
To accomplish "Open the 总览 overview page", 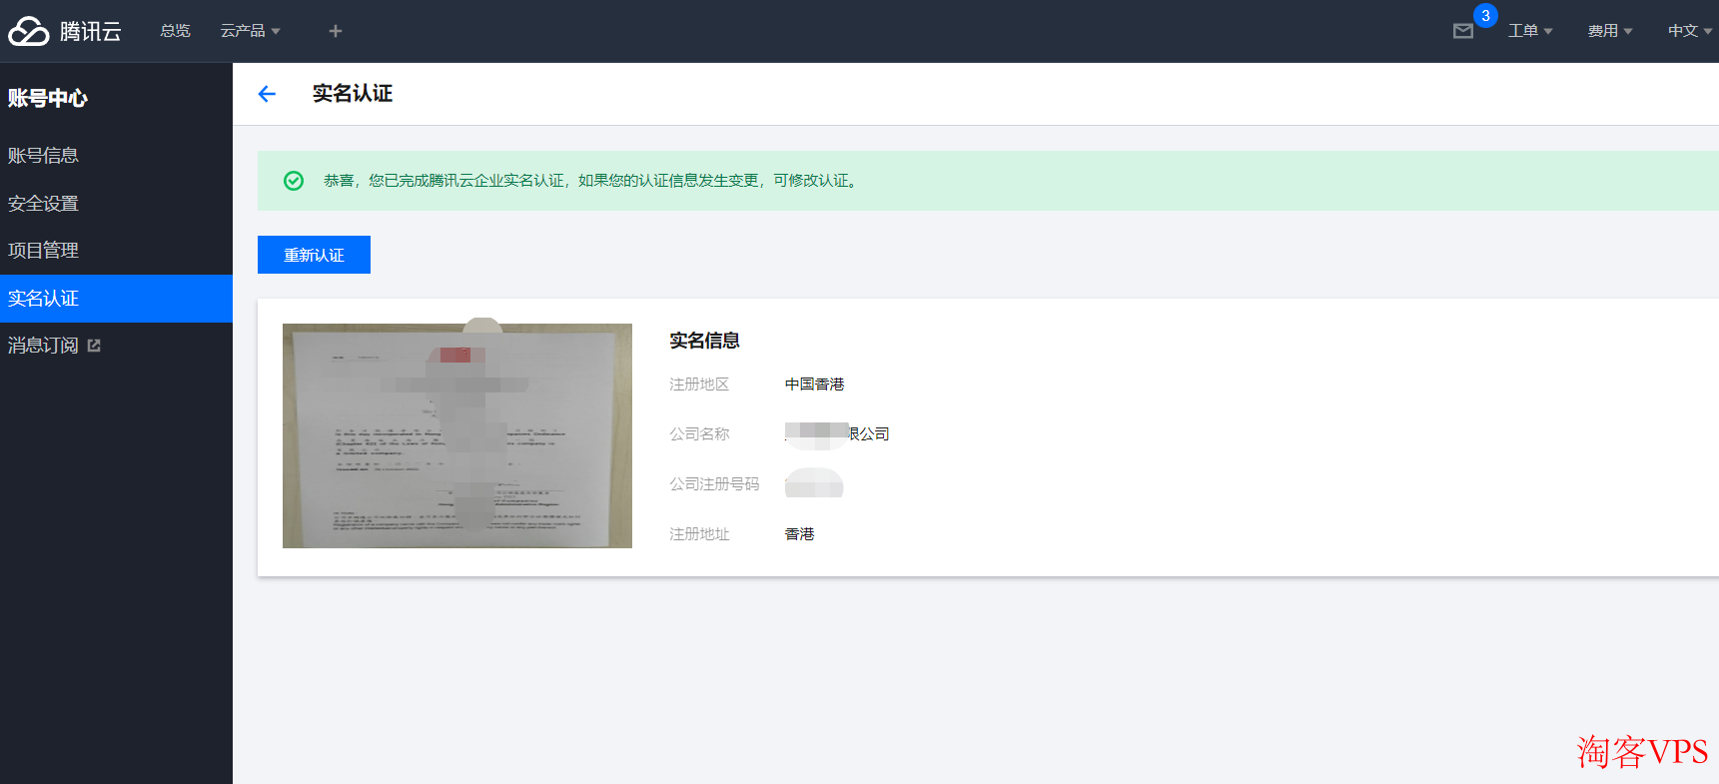I will pos(175,31).
